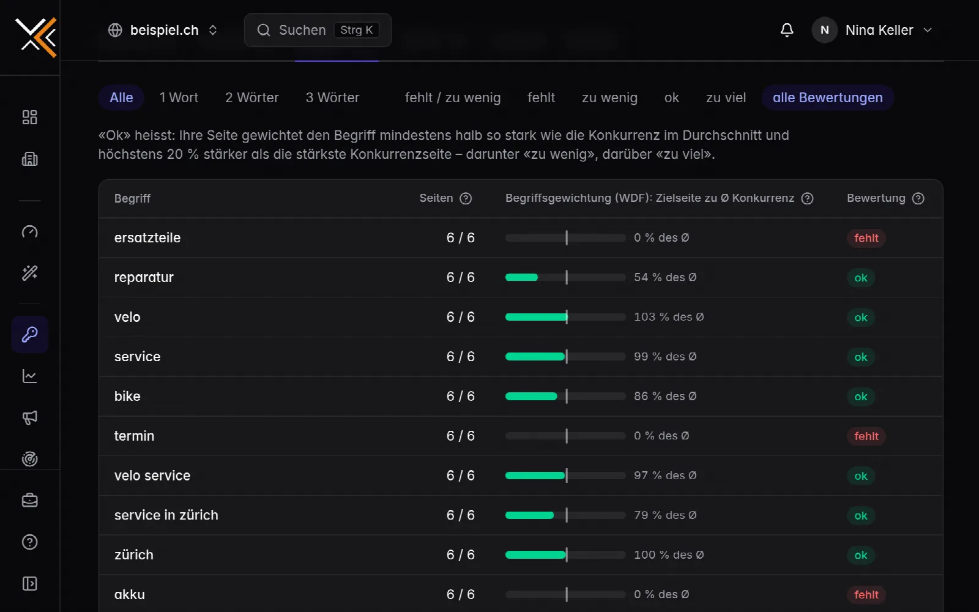The height and width of the screenshot is (612, 979).
Task: Show help for the Bewertung column
Action: tap(918, 198)
